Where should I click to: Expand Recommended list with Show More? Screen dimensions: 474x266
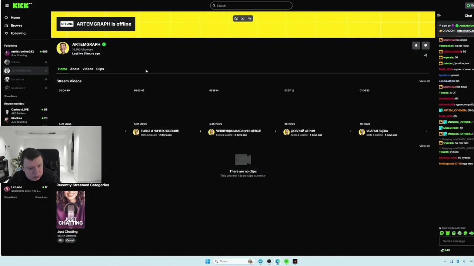(x=11, y=197)
